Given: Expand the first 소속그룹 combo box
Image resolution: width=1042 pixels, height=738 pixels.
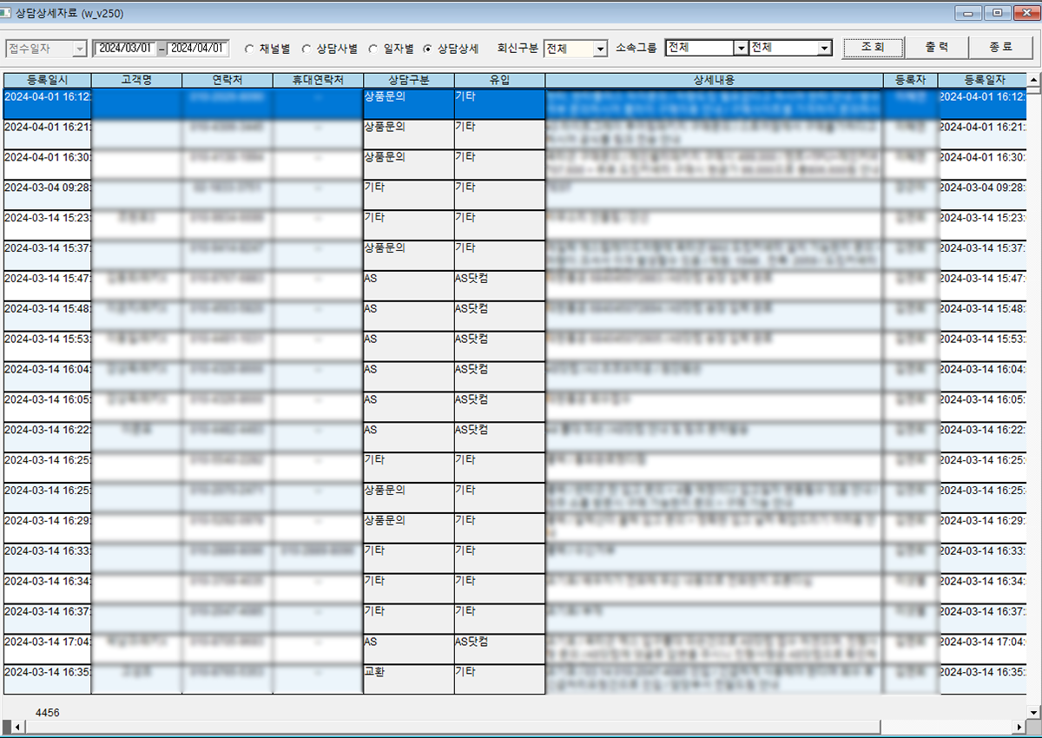Looking at the screenshot, I should tap(741, 49).
